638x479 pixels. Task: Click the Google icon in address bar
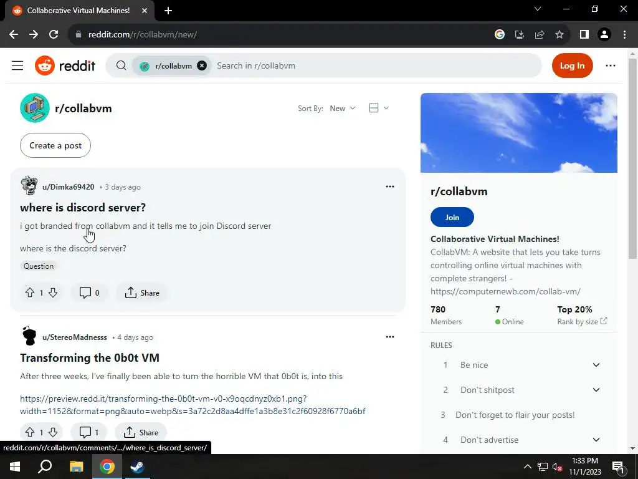500,35
